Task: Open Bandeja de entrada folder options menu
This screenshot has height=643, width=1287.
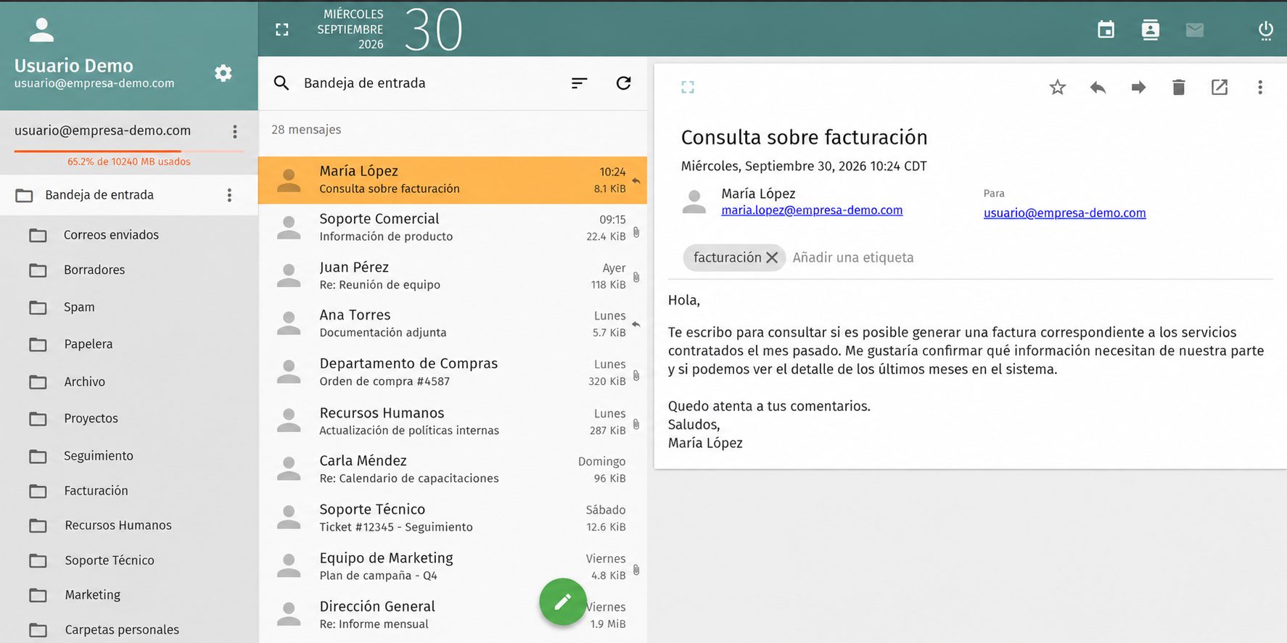Action: [x=229, y=195]
